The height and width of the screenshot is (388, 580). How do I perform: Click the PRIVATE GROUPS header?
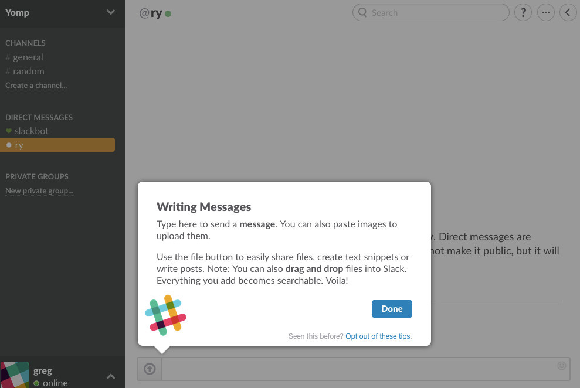pyautogui.click(x=36, y=176)
